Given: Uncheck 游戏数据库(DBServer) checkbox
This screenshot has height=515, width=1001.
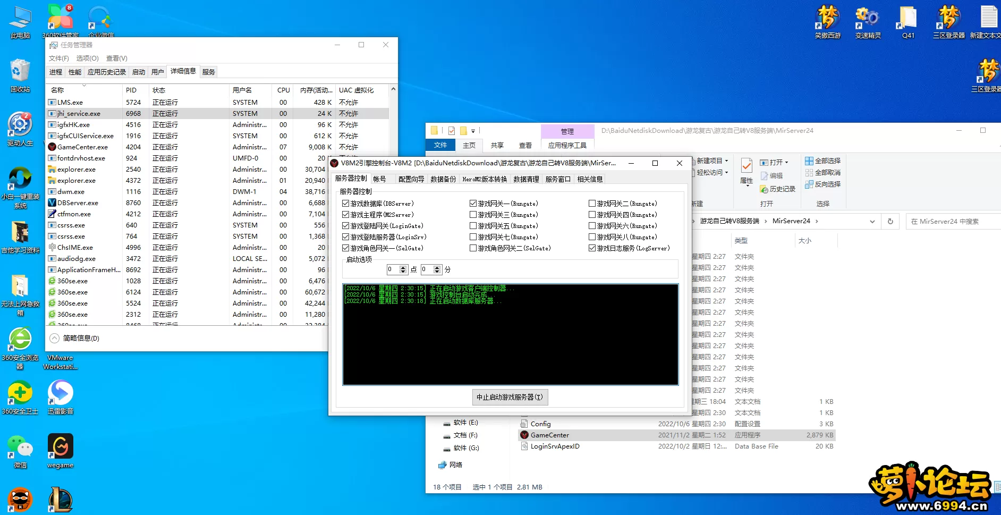Looking at the screenshot, I should click(x=346, y=204).
